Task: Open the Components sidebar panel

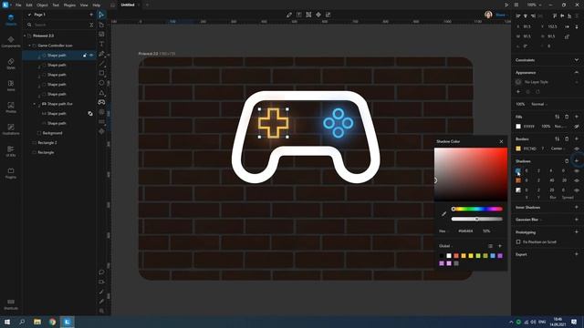Action: point(11,42)
